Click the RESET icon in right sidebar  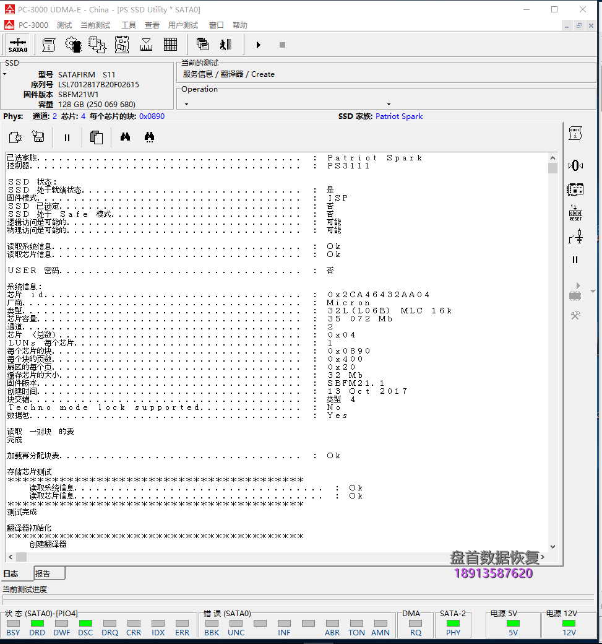tap(575, 213)
